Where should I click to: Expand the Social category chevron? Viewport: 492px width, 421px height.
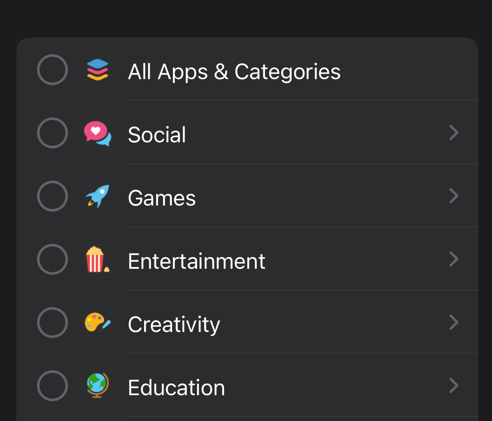453,133
